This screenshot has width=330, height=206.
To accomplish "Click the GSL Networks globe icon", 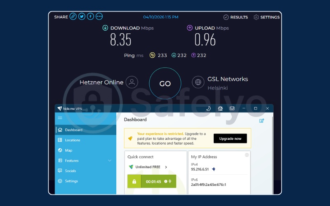I will click(x=198, y=82).
